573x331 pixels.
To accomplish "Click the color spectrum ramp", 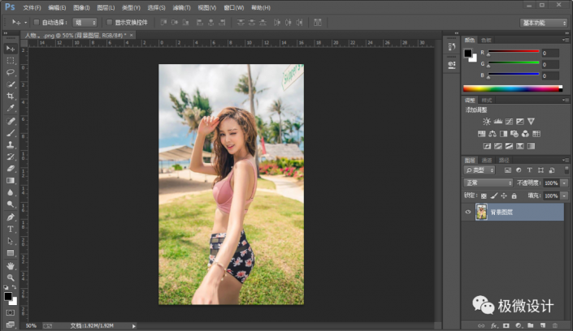I will [x=513, y=88].
